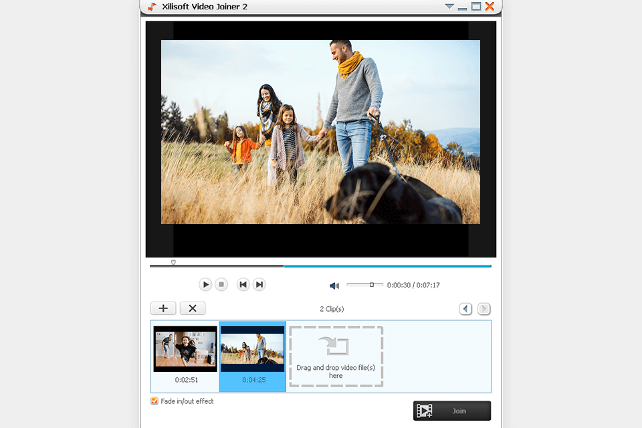Skip to the next clip
This screenshot has height=428, width=642.
coord(259,284)
